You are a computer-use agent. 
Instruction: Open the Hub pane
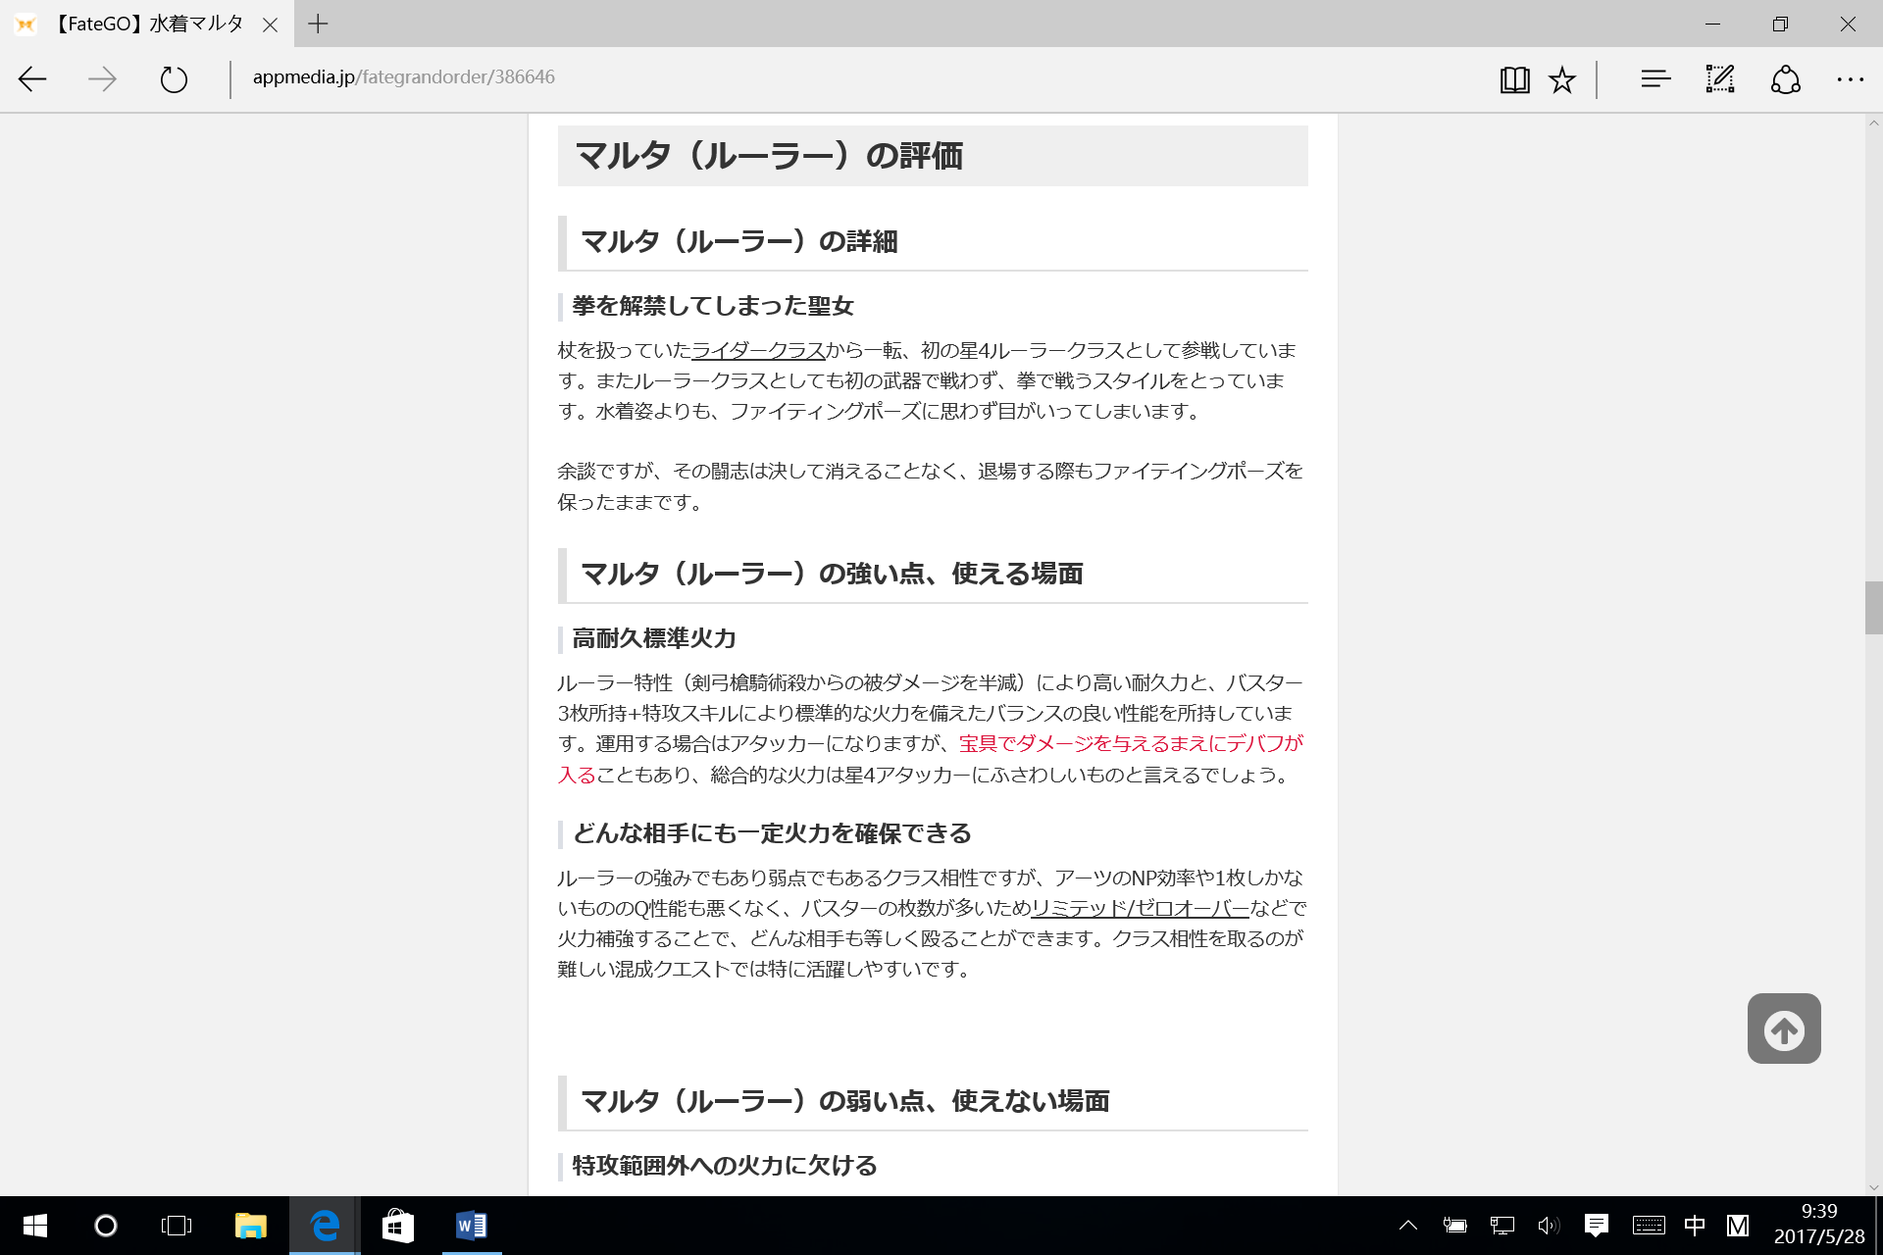click(1654, 78)
